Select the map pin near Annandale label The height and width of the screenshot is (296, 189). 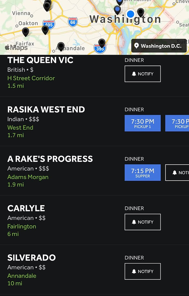61,46
